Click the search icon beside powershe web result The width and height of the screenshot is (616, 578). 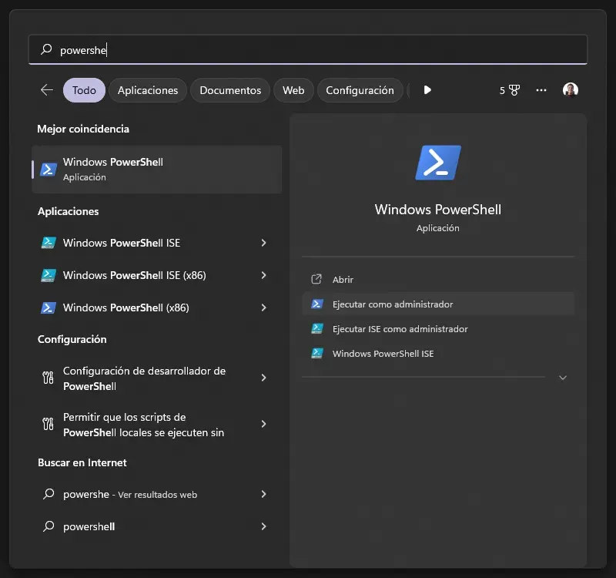pos(49,494)
